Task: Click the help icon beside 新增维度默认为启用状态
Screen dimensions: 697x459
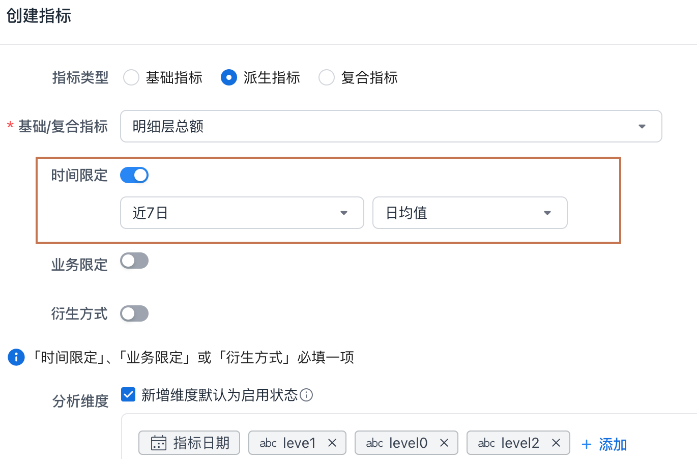Action: pos(306,395)
